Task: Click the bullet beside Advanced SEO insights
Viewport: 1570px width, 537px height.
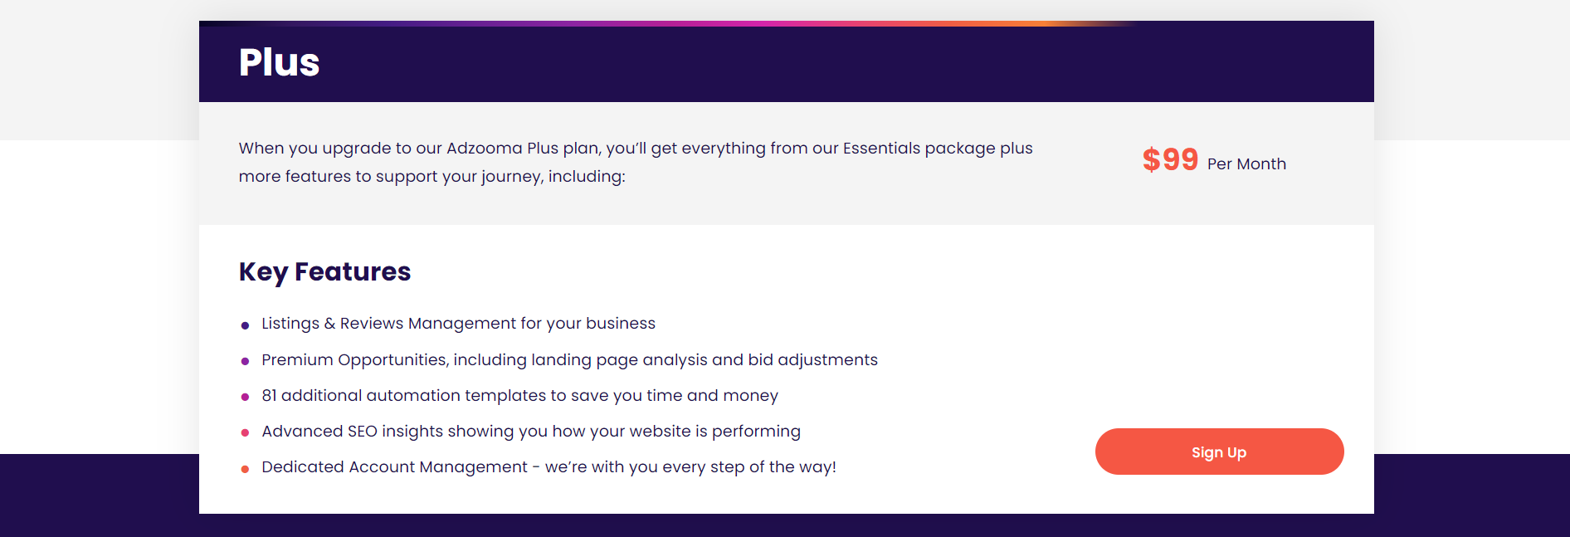Action: coord(245,432)
